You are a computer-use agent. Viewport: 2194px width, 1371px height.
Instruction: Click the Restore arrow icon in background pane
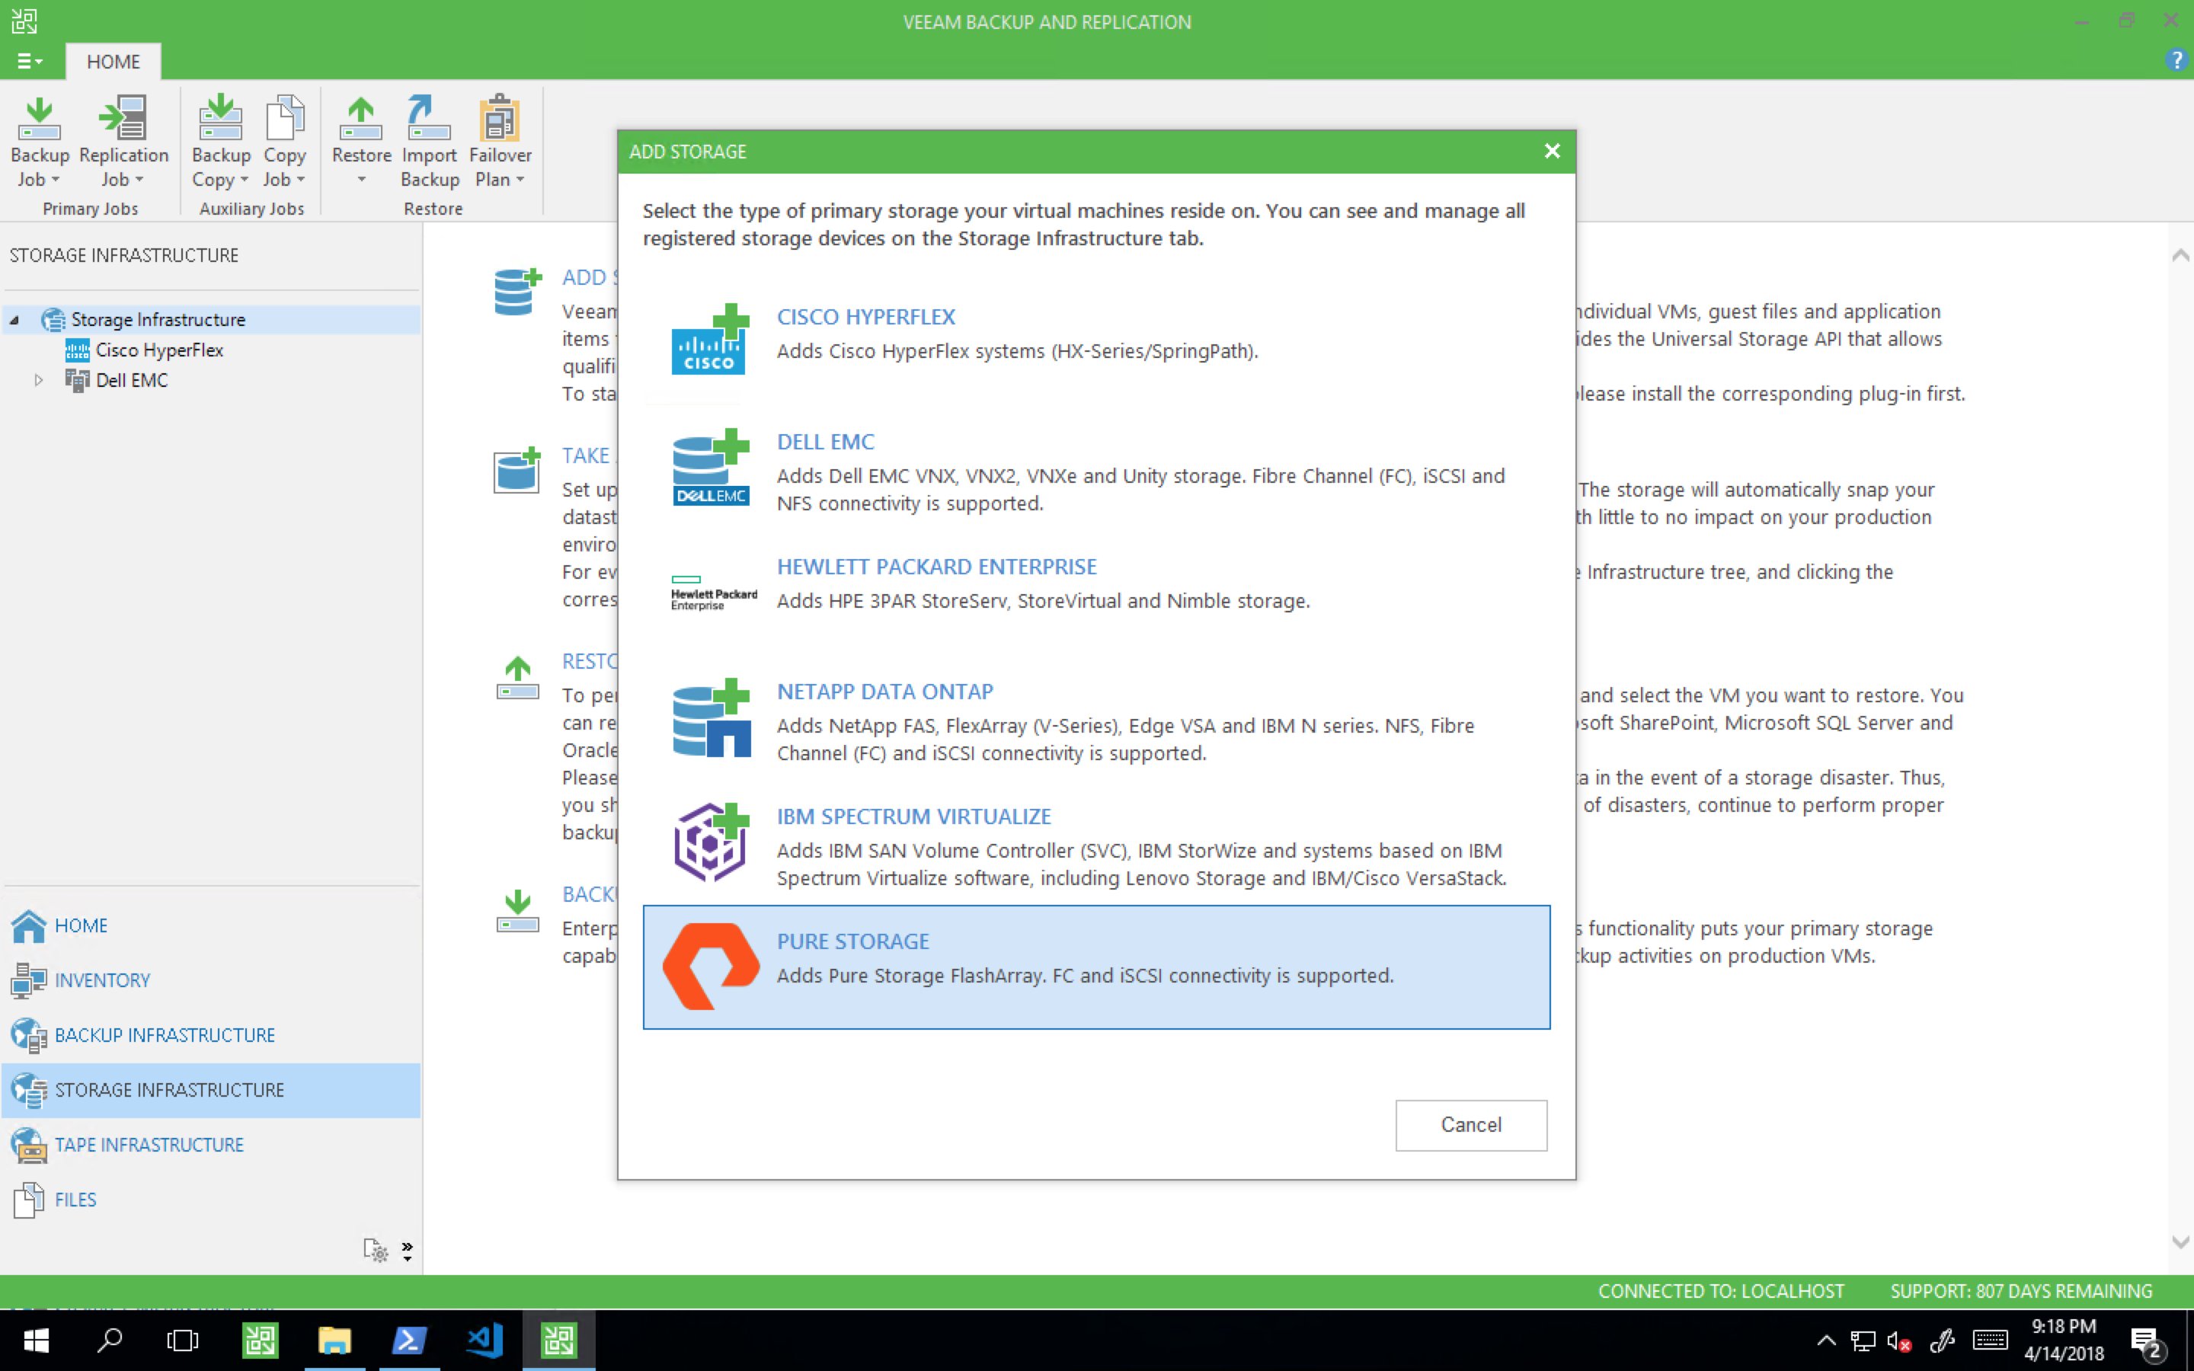[x=518, y=677]
